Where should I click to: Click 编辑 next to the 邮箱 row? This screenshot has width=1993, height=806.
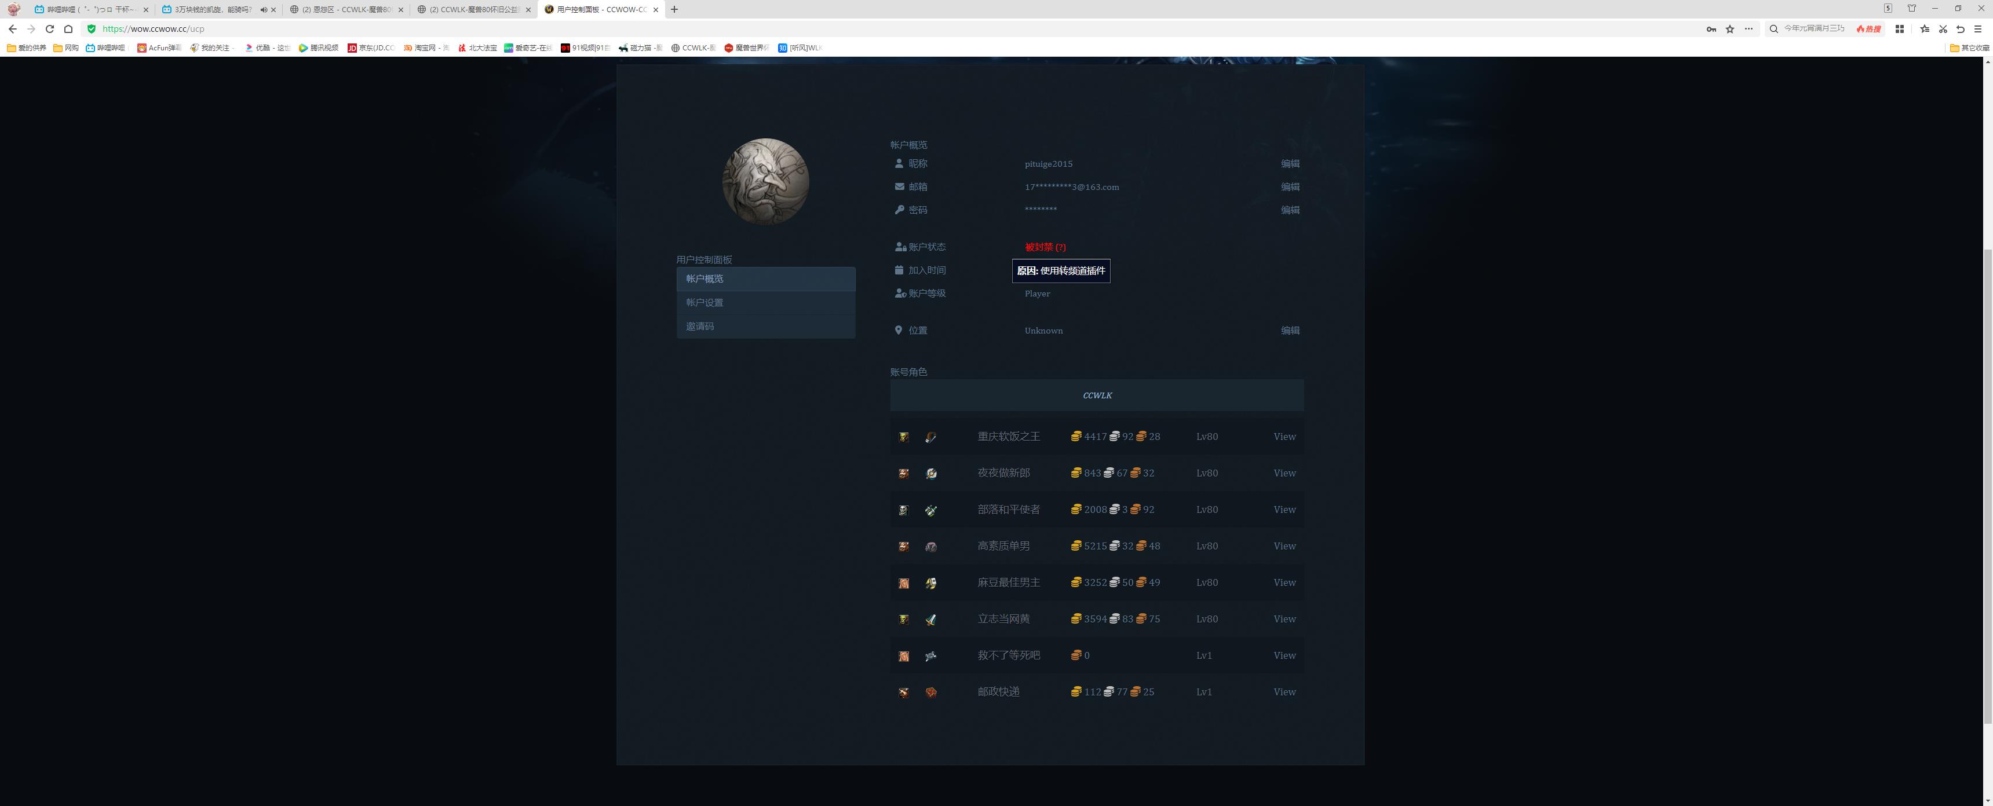pos(1290,187)
